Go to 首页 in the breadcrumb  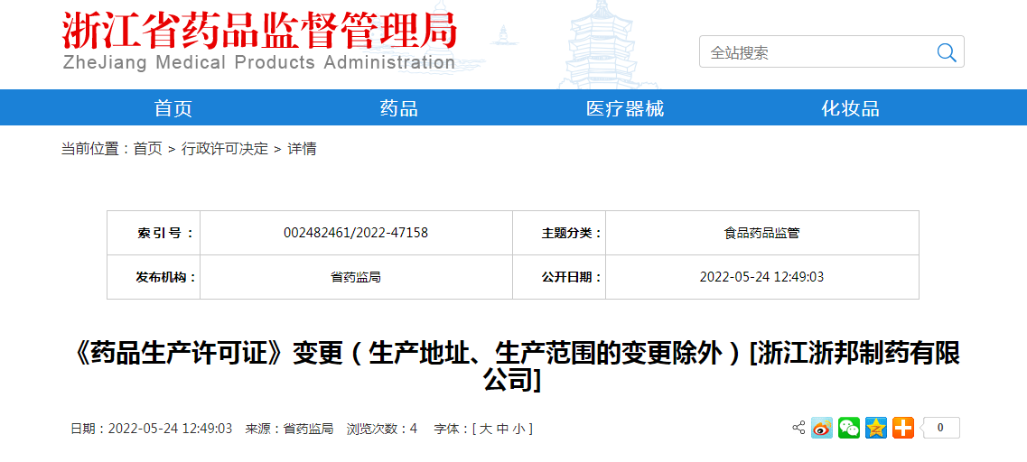tap(147, 149)
